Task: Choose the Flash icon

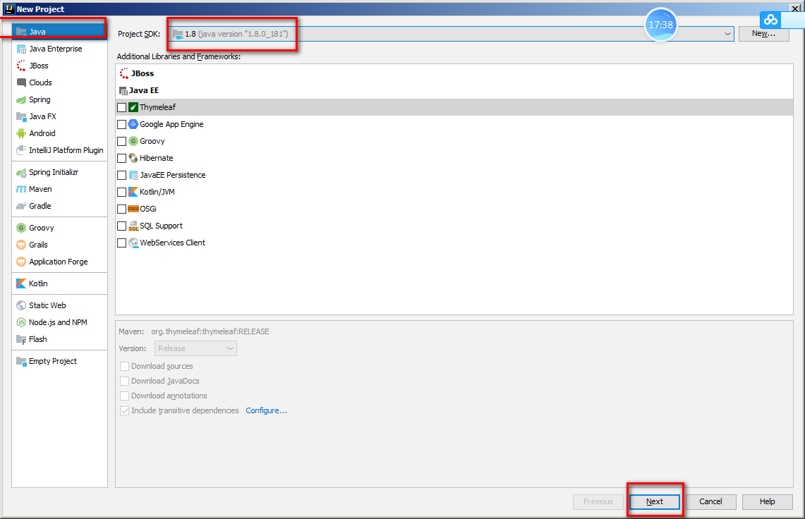Action: [x=21, y=339]
